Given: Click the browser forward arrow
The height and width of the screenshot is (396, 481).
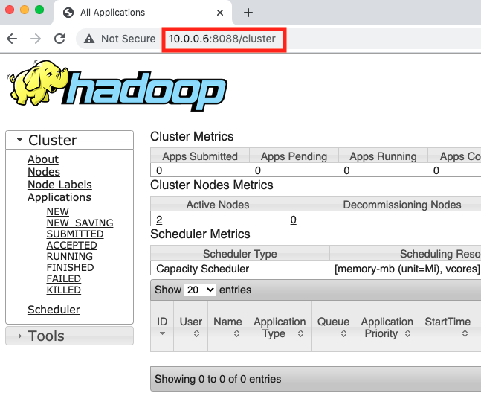Looking at the screenshot, I should 36,39.
